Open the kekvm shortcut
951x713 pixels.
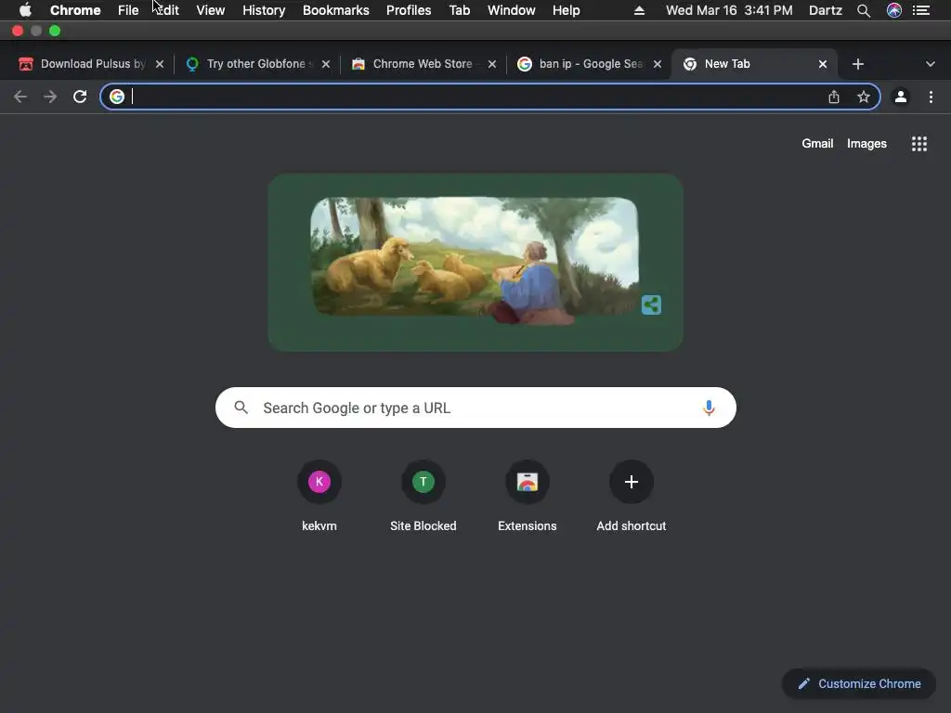pyautogui.click(x=319, y=498)
